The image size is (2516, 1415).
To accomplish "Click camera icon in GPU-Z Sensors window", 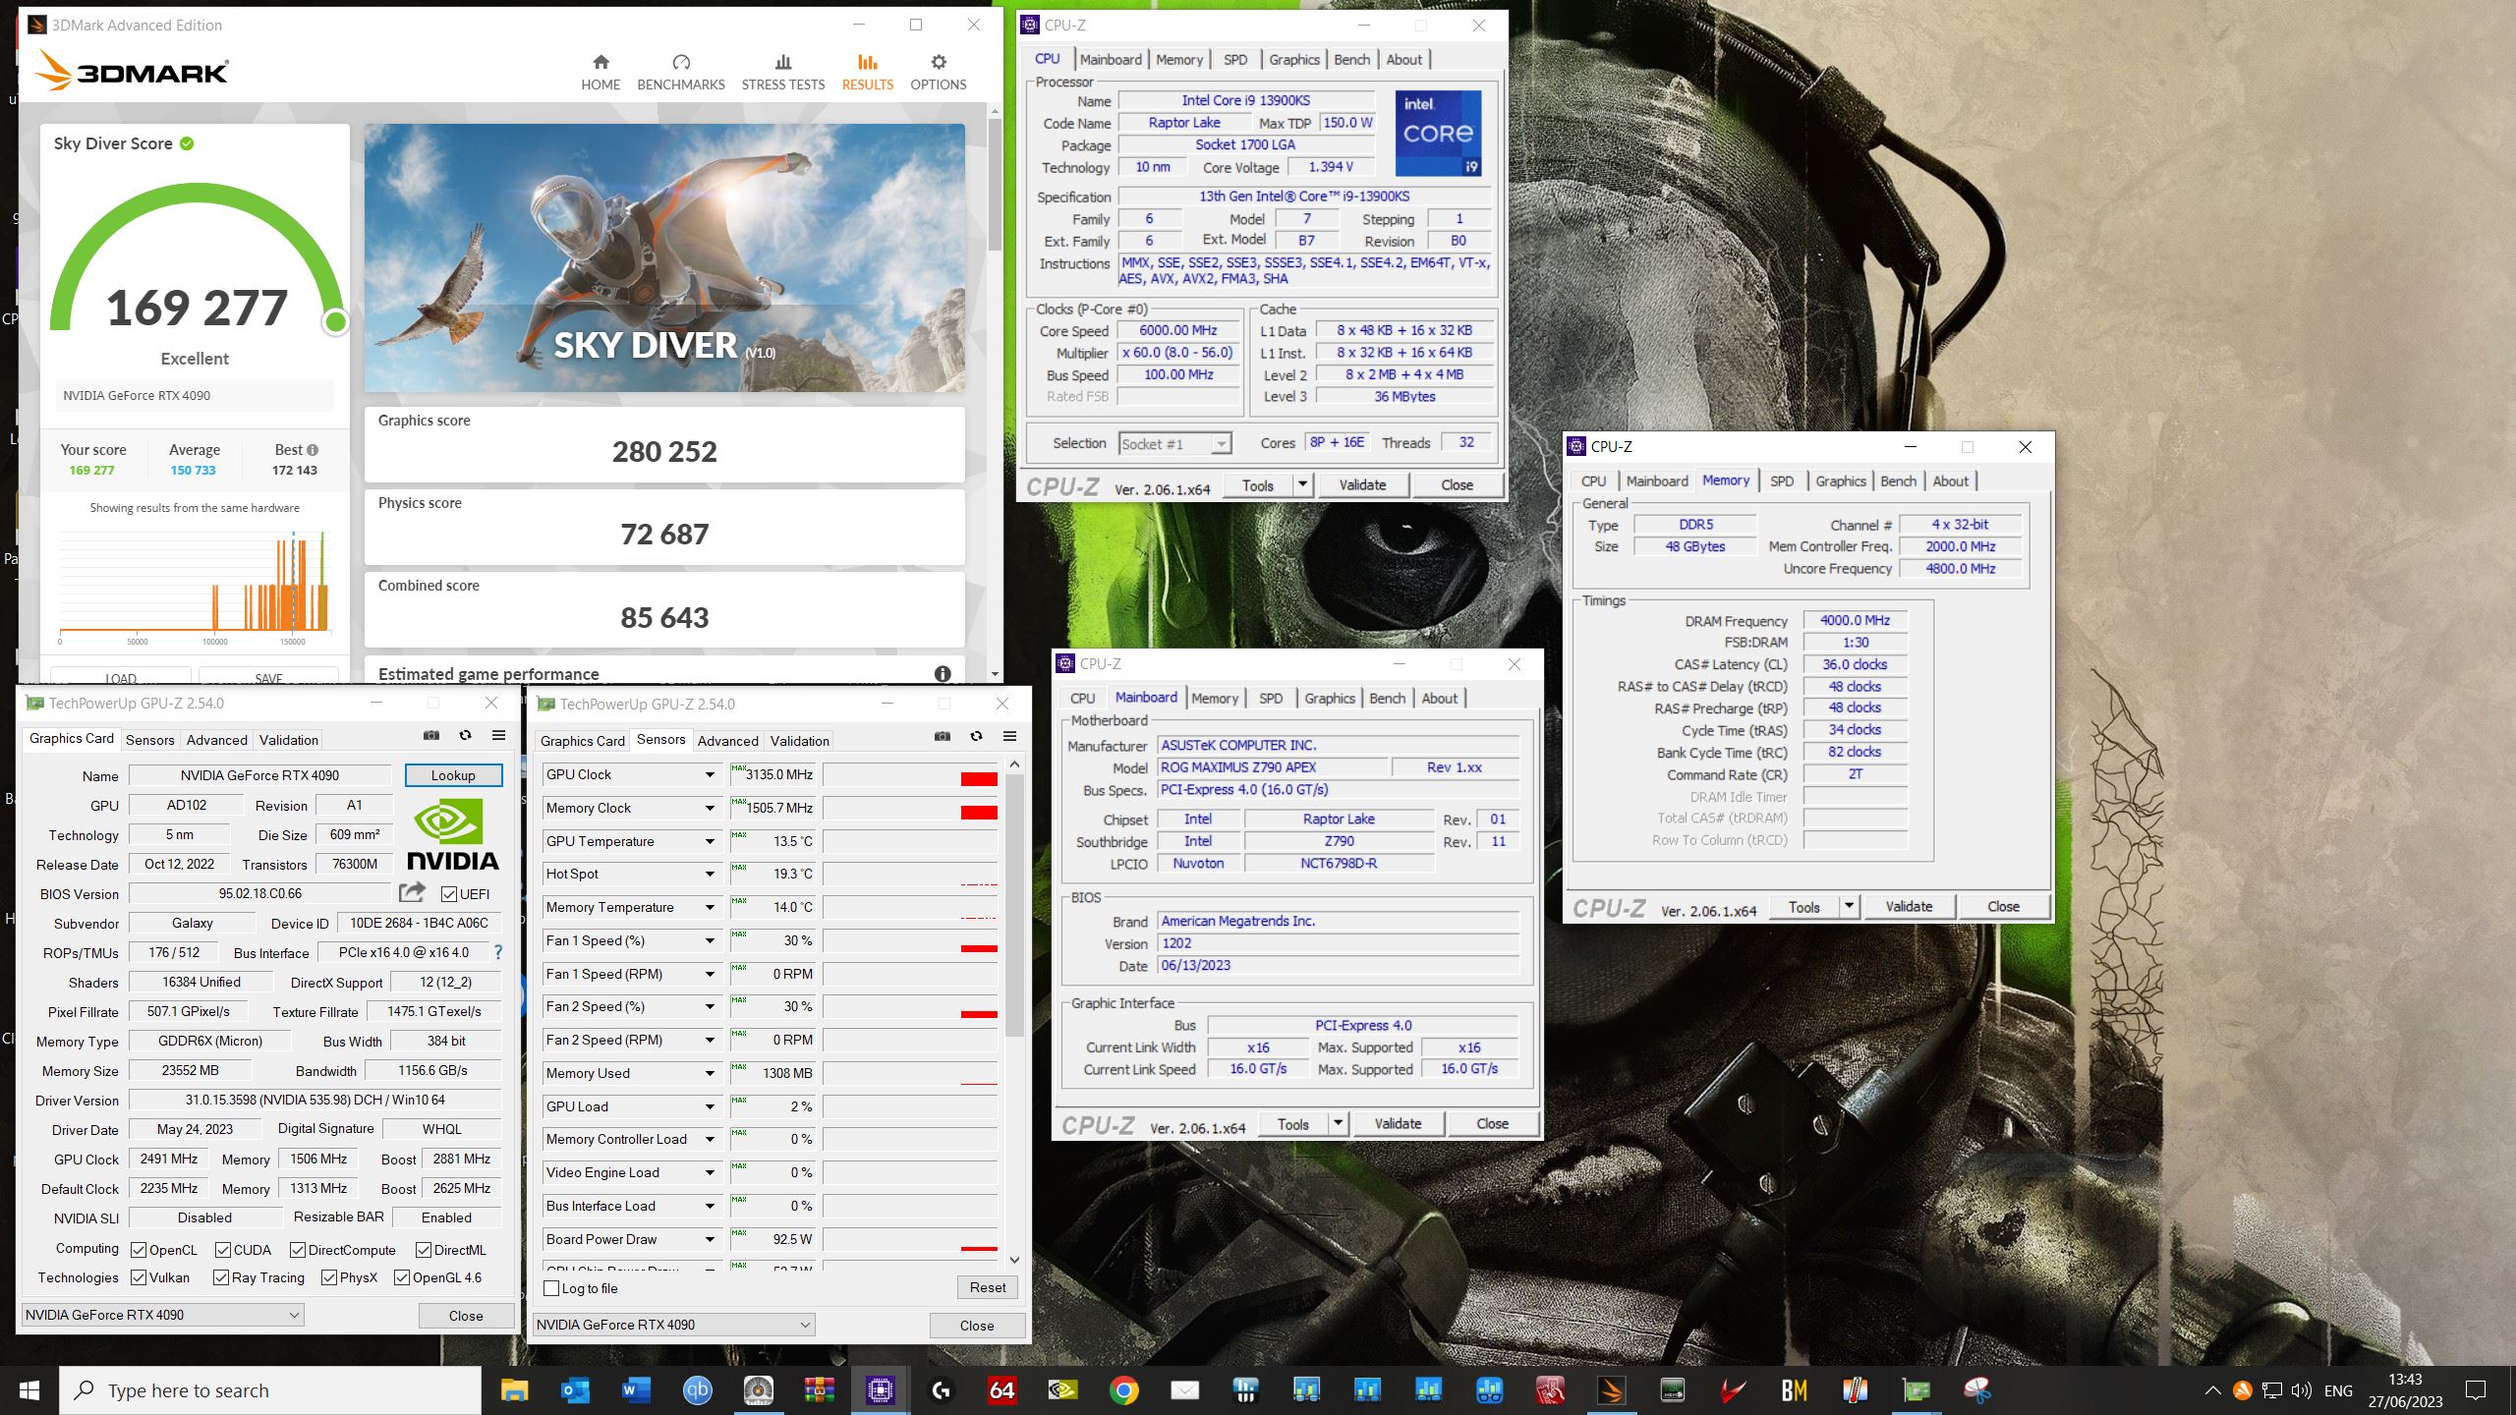I will [942, 736].
